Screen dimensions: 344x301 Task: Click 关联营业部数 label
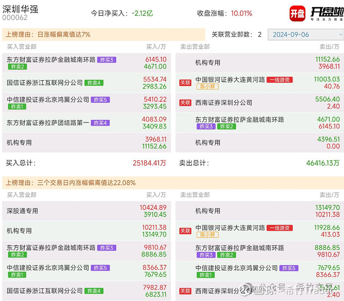(x=232, y=34)
